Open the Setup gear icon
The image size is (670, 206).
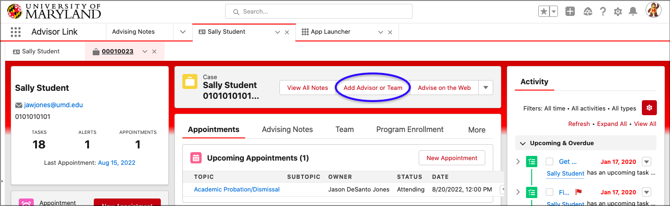(618, 12)
